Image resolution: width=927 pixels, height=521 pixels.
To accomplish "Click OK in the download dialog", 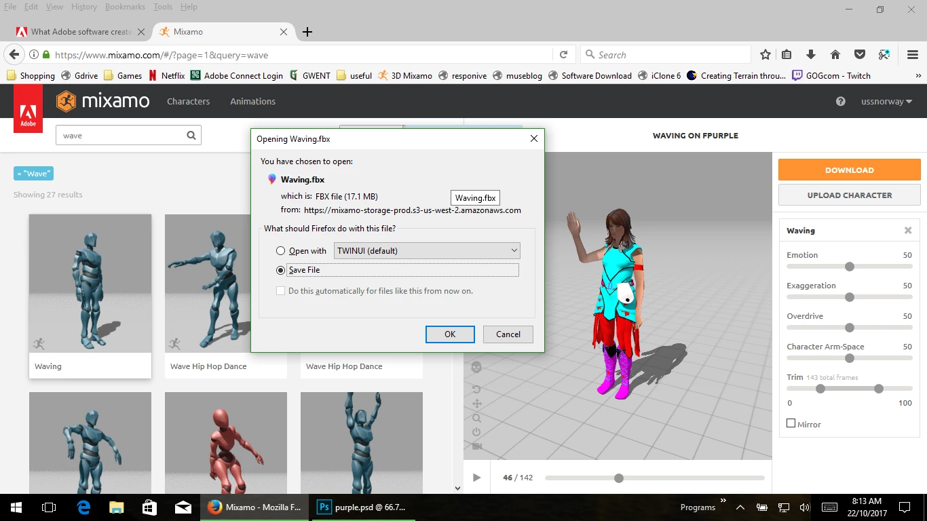I will click(450, 334).
